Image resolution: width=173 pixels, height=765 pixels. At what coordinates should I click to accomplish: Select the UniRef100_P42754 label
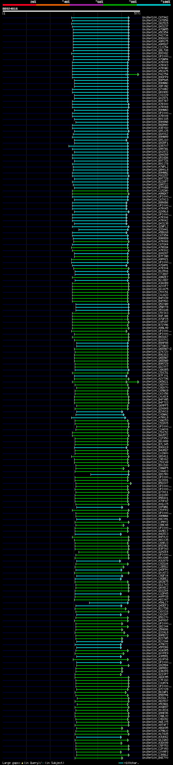click(x=155, y=74)
